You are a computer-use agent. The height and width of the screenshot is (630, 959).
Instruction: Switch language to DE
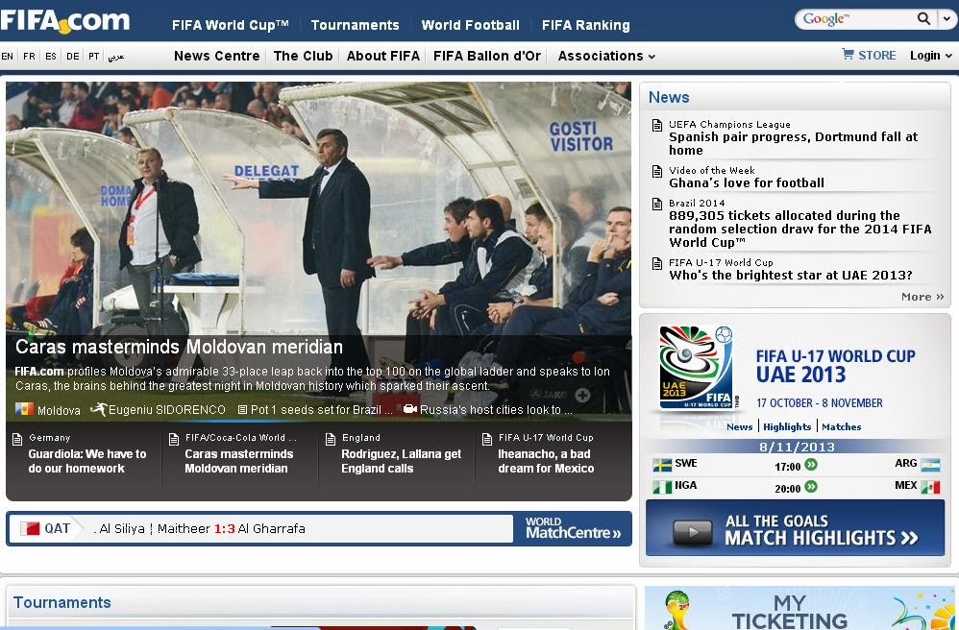(x=73, y=57)
